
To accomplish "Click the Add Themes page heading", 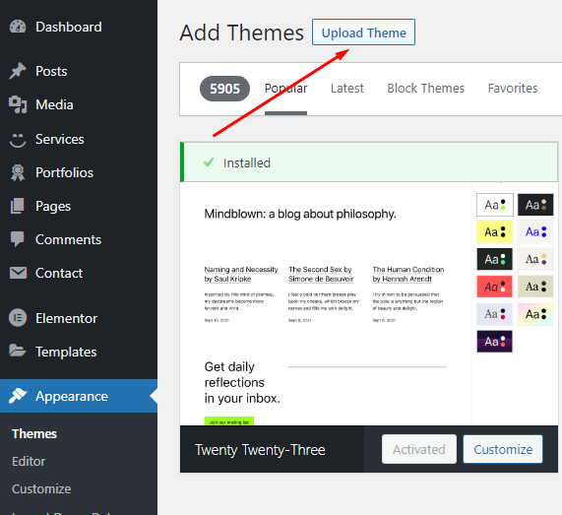I will tap(242, 32).
